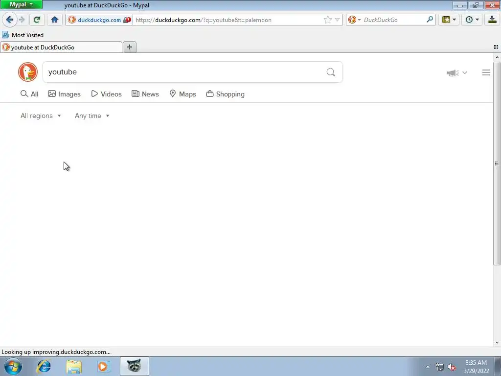Screen dimensions: 501x376
Task: Click the vertical scrollbar thumb
Action: click(x=497, y=164)
